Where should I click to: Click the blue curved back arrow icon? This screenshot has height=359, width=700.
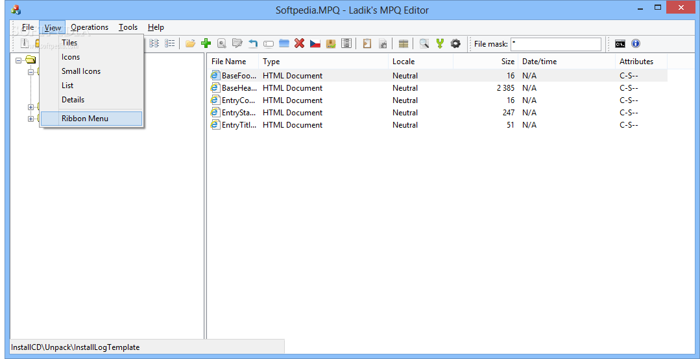pyautogui.click(x=252, y=43)
